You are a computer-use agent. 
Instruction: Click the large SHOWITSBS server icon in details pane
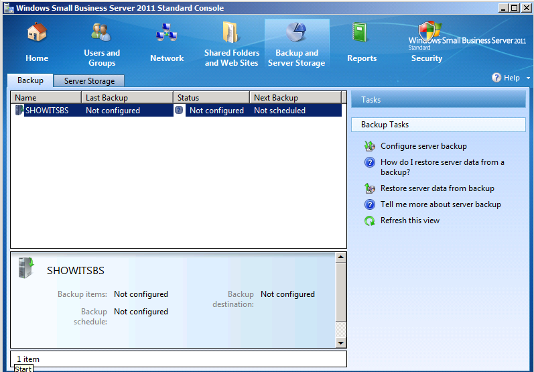point(26,267)
